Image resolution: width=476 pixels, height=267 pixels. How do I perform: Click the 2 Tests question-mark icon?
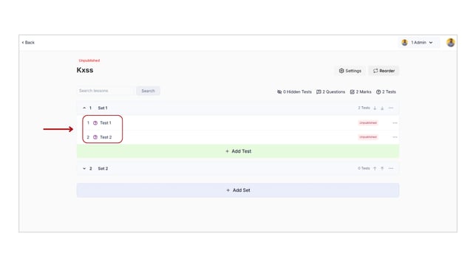378,92
